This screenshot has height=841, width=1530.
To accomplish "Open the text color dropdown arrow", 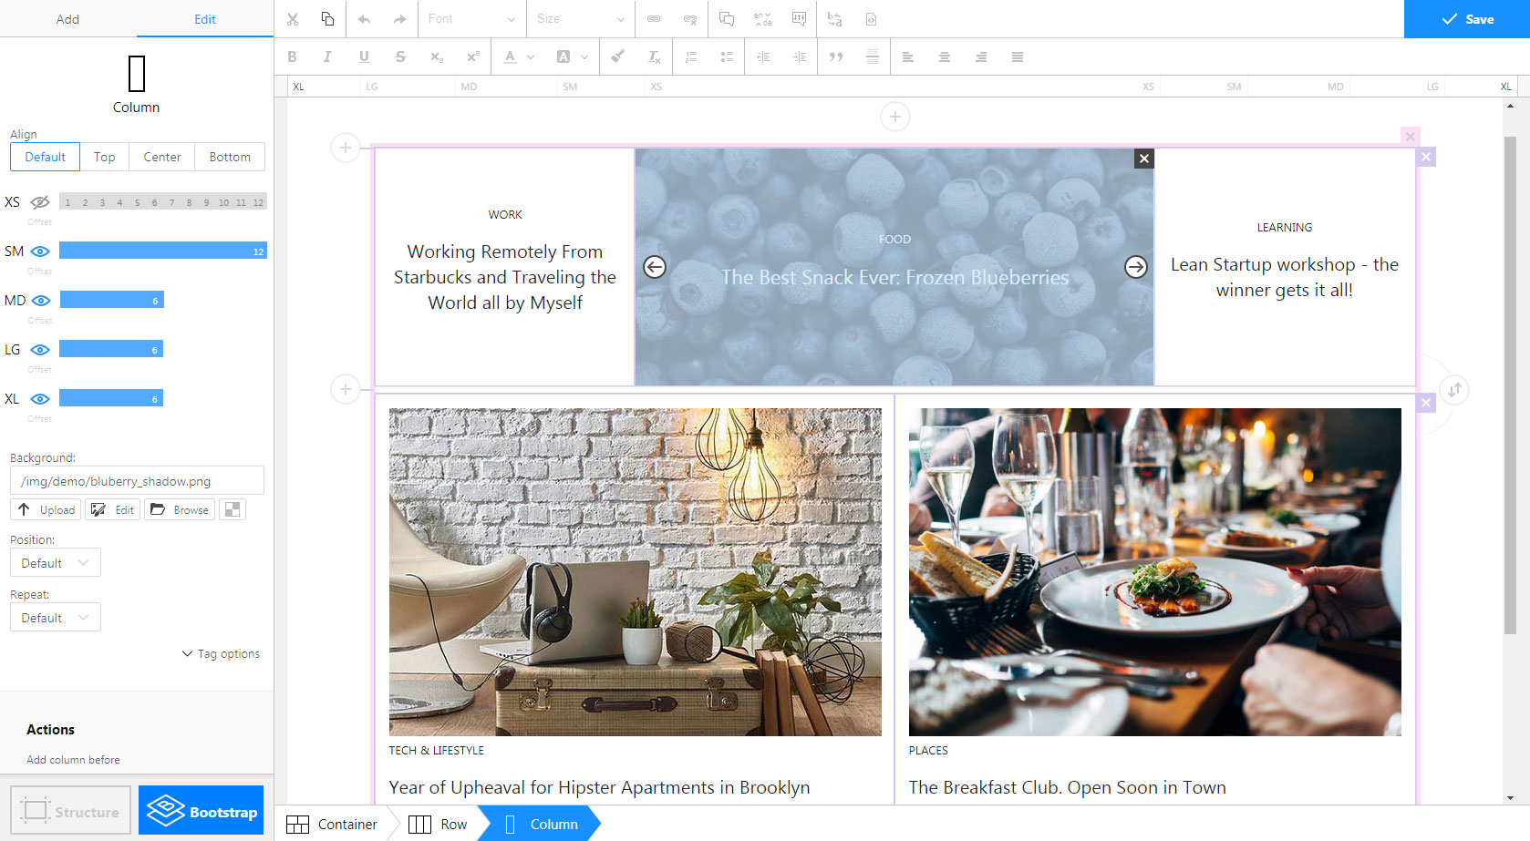I will [x=531, y=56].
